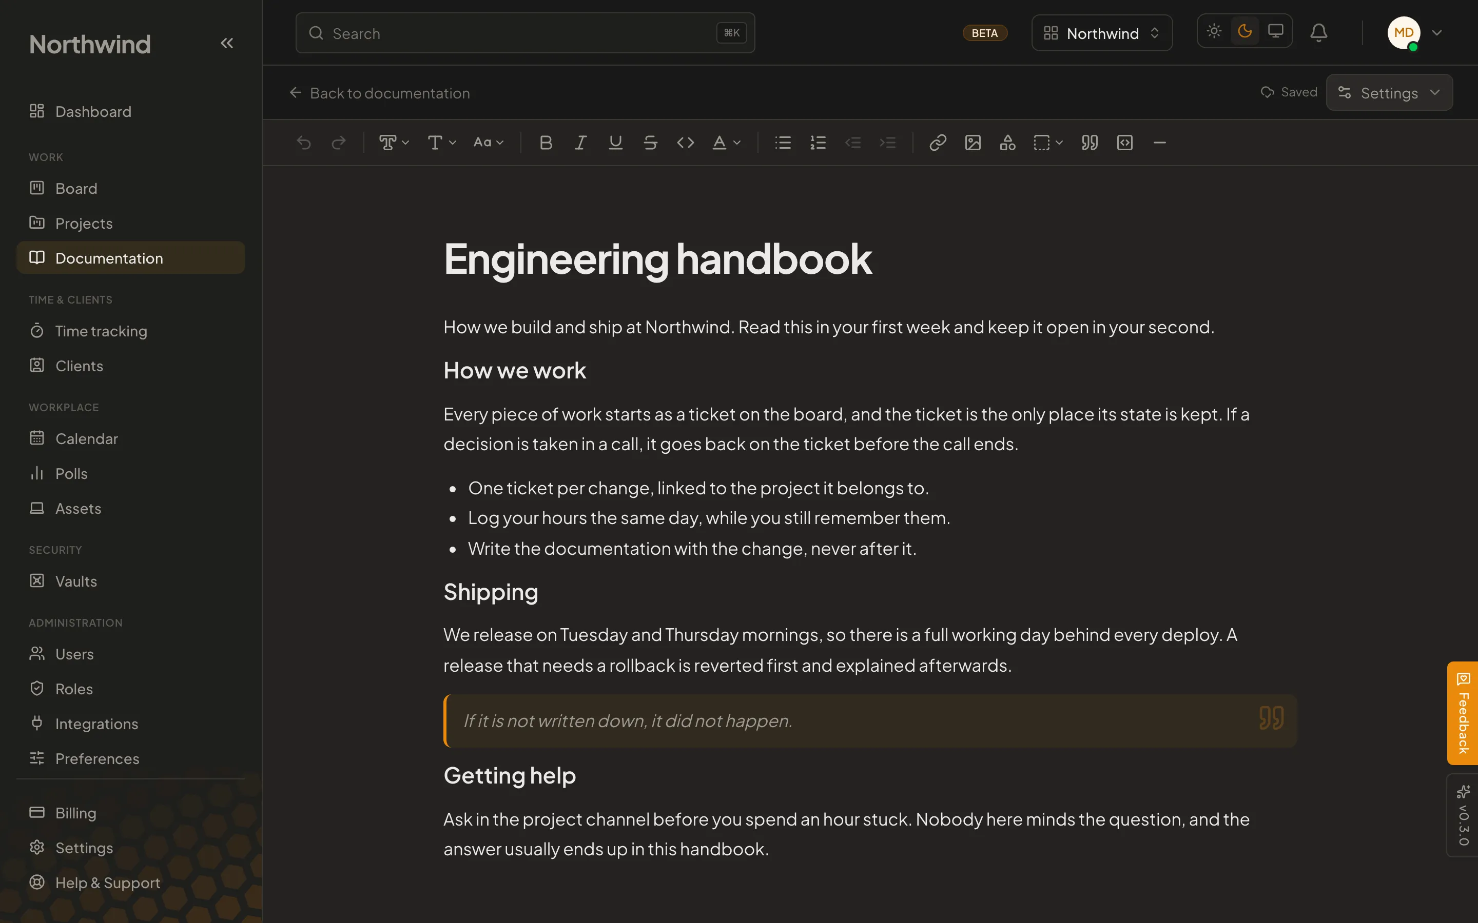Viewport: 1478px width, 923px height.
Task: Toggle italic formatting
Action: [x=581, y=143]
